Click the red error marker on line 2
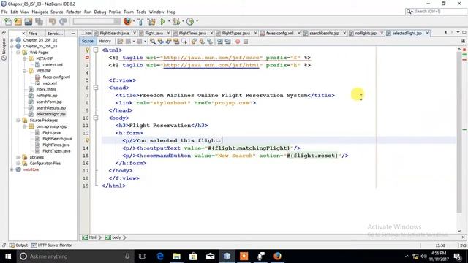This screenshot has height=263, width=468. tap(87, 57)
